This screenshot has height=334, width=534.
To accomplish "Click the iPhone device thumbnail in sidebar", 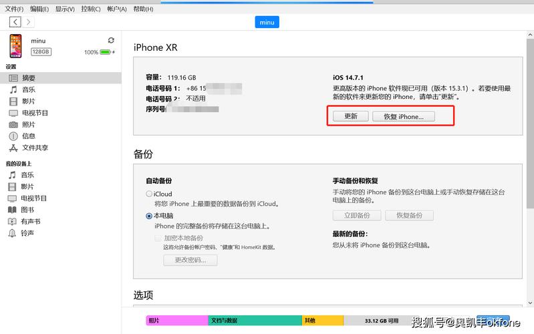I will pos(15,46).
